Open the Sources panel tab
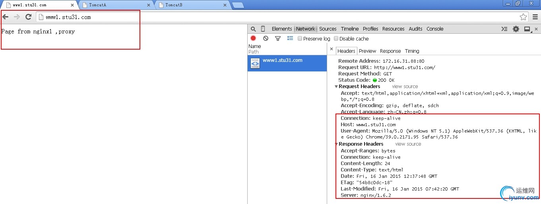The image size is (541, 204). [328, 29]
